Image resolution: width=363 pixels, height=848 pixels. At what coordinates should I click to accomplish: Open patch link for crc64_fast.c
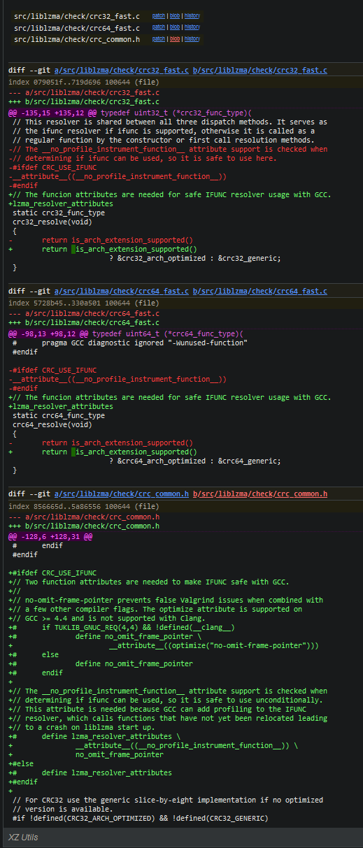pyautogui.click(x=158, y=27)
